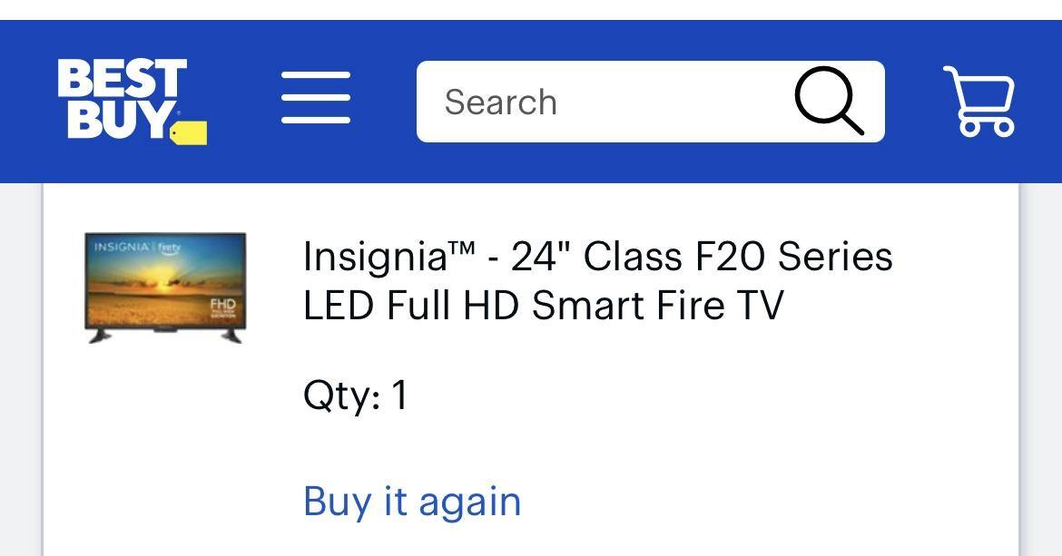Focus the search box placeholder text
Image resolution: width=1062 pixels, height=556 pixels.
501,102
